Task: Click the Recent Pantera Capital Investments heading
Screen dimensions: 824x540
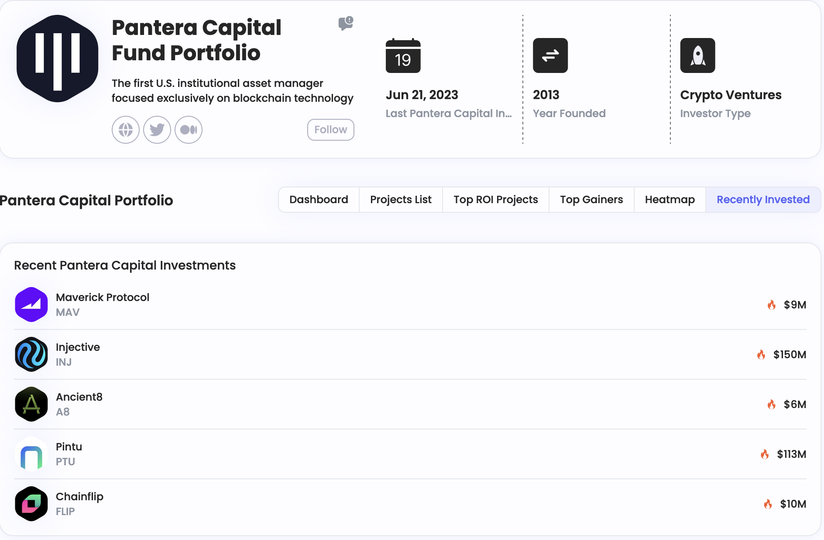Action: click(x=125, y=265)
